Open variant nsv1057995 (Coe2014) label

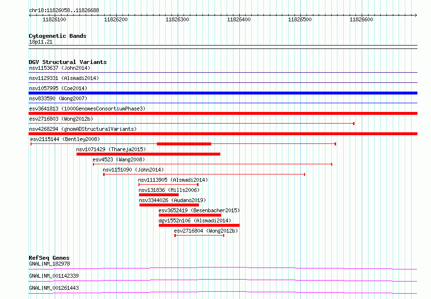pos(58,88)
